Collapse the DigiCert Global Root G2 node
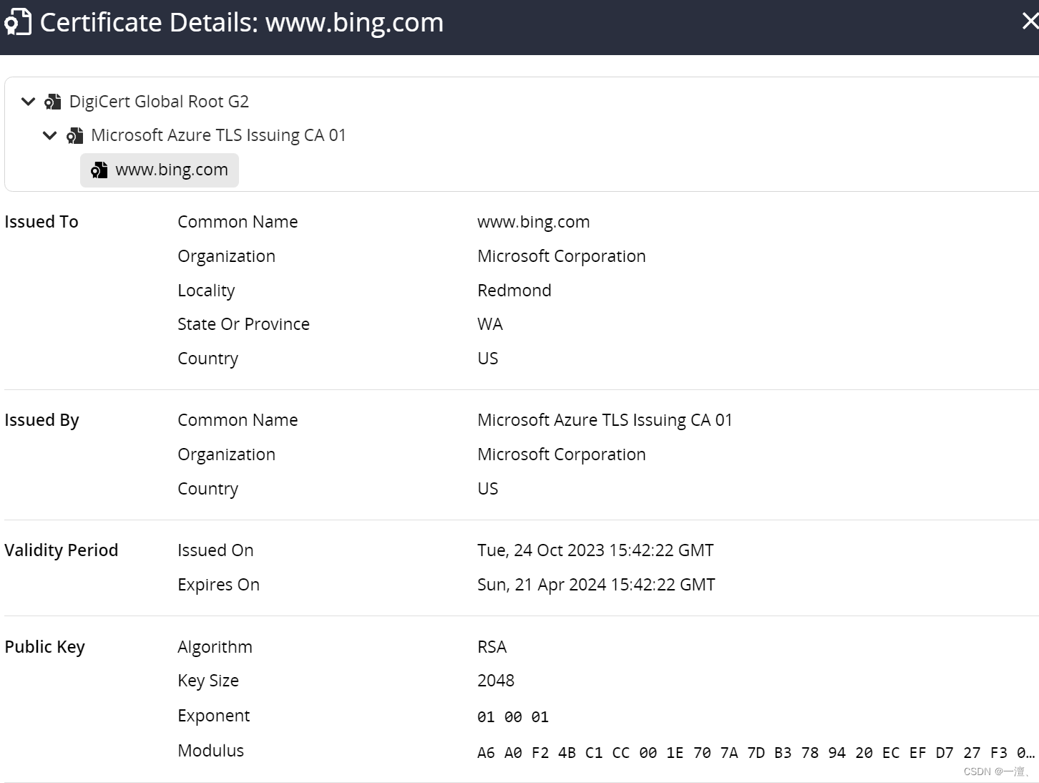 pos(28,102)
